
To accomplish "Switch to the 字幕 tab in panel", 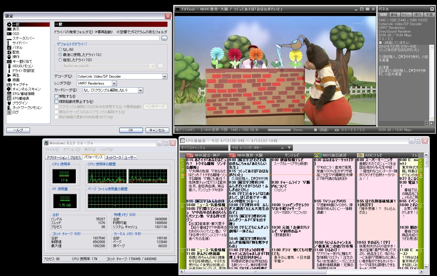I will coord(429,15).
